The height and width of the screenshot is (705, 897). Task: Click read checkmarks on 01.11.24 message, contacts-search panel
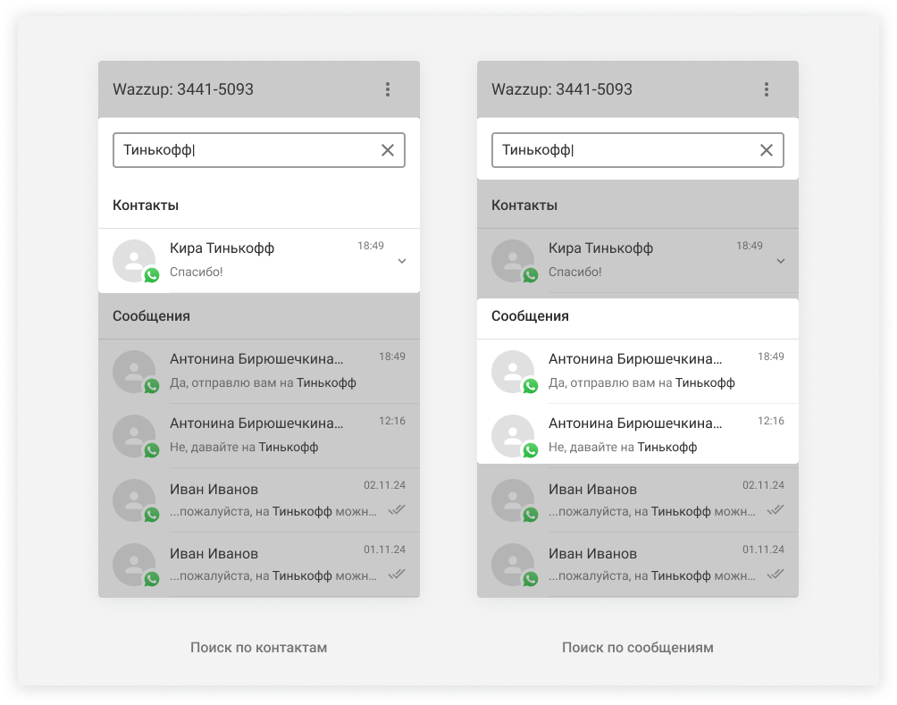point(397,574)
